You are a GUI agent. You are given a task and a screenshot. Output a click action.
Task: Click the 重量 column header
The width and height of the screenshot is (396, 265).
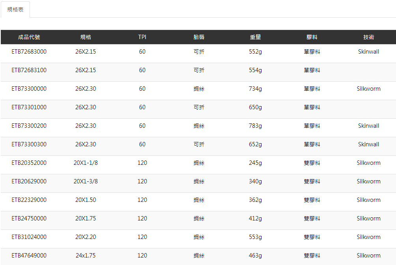[x=255, y=37]
